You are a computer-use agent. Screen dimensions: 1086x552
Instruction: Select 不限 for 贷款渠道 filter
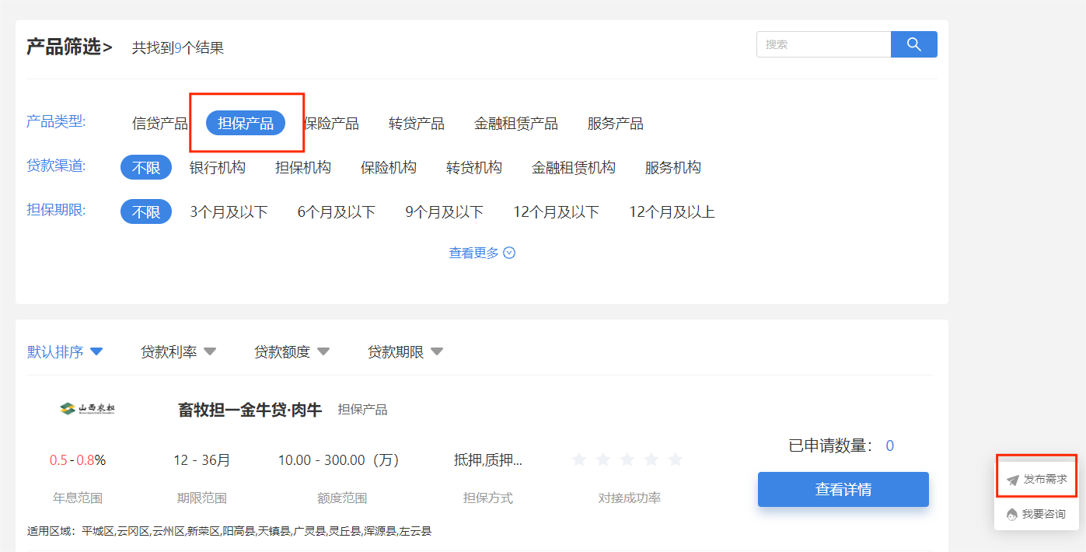(x=145, y=168)
